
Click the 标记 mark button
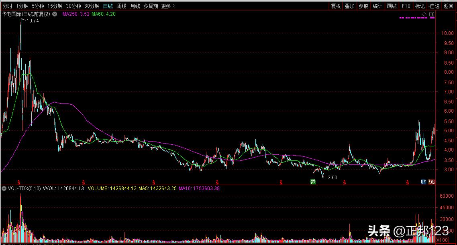click(x=420, y=6)
